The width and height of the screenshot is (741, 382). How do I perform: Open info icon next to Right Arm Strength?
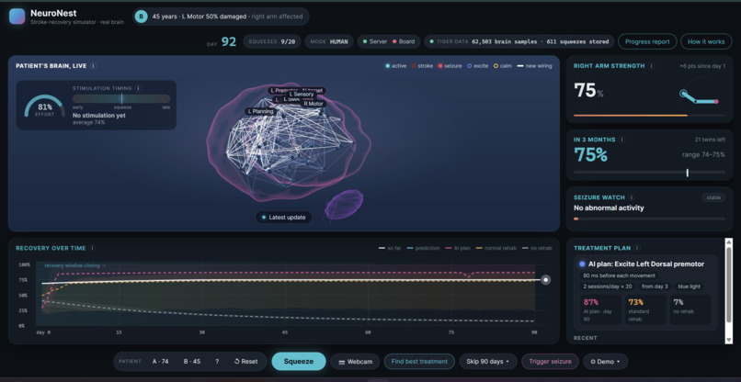point(651,66)
